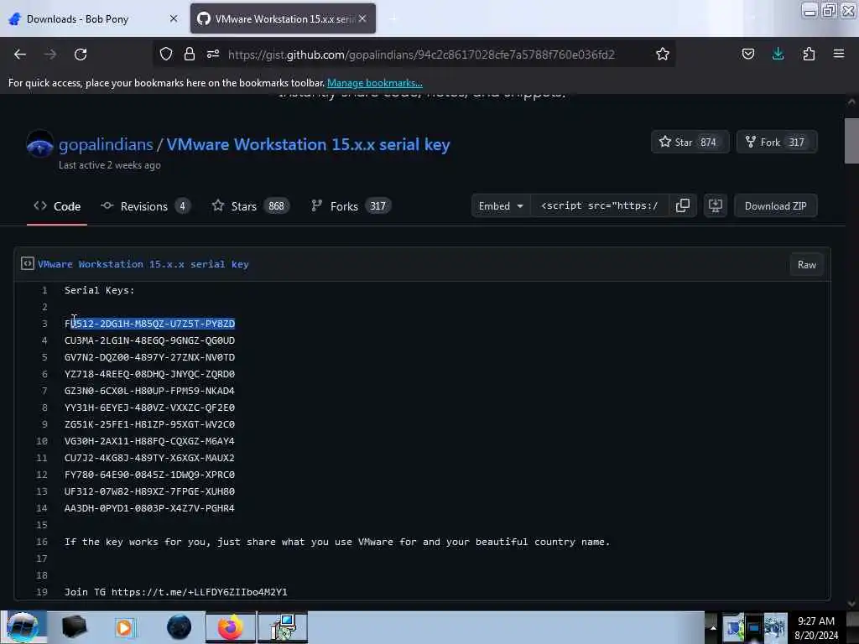View the 874 stargazers count
The height and width of the screenshot is (644, 859).
click(x=708, y=142)
